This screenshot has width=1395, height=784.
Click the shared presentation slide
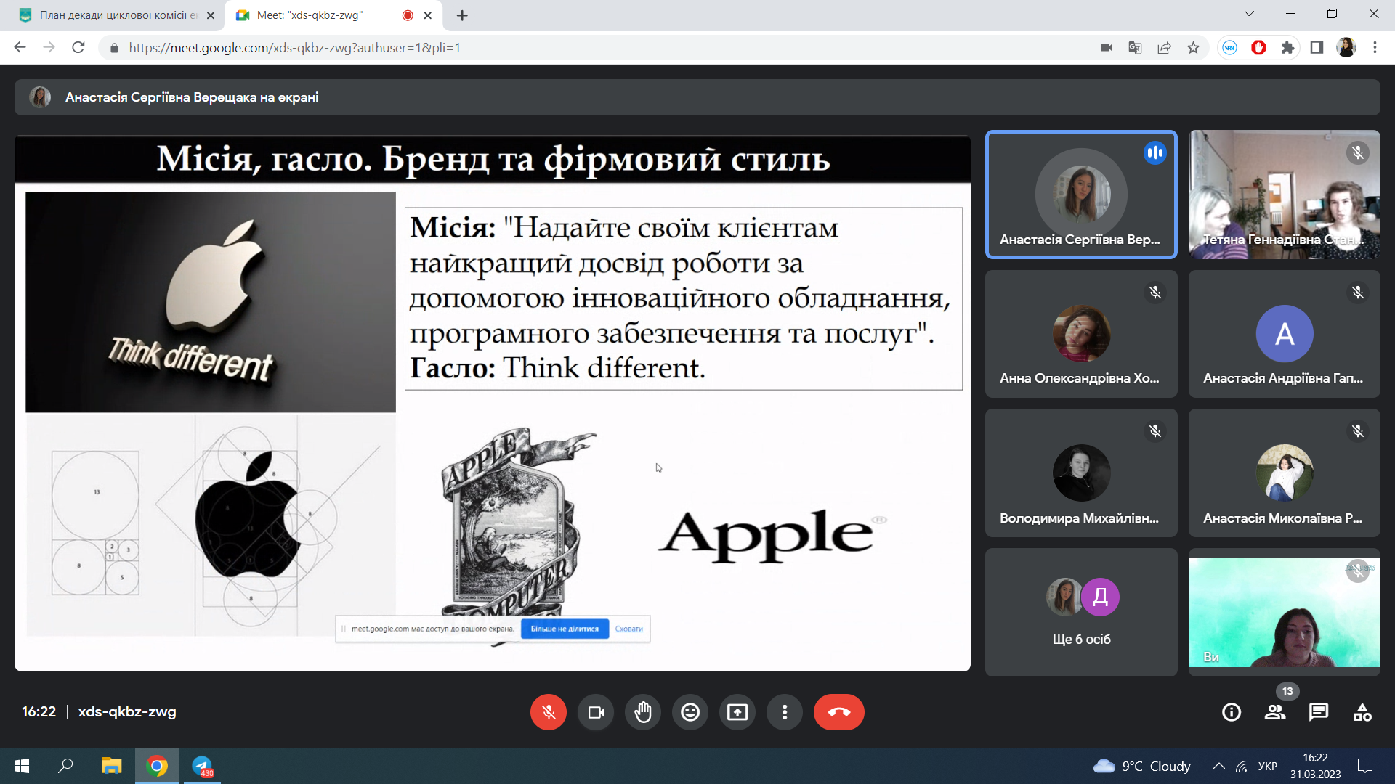pos(493,404)
